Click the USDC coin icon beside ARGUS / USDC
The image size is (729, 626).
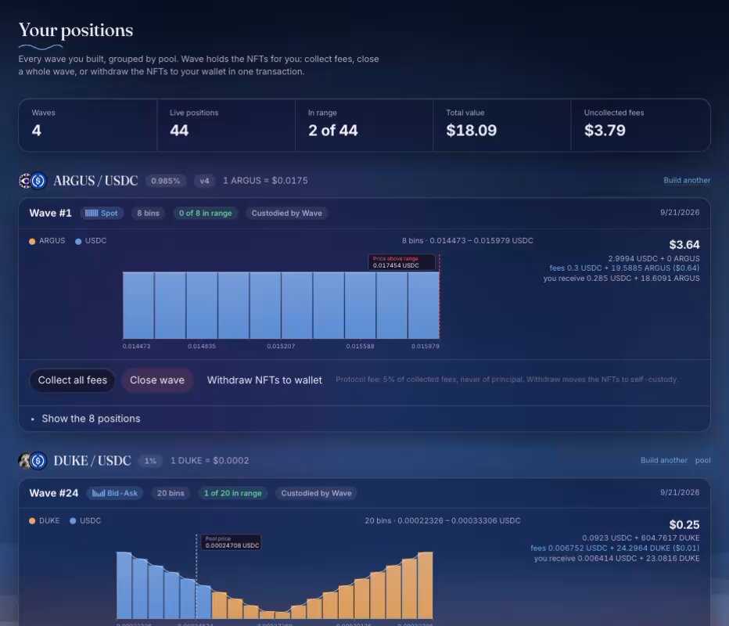[x=38, y=181]
